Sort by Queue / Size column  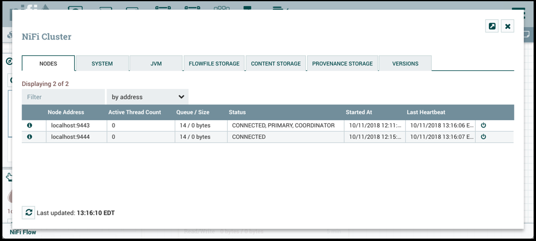click(x=193, y=112)
